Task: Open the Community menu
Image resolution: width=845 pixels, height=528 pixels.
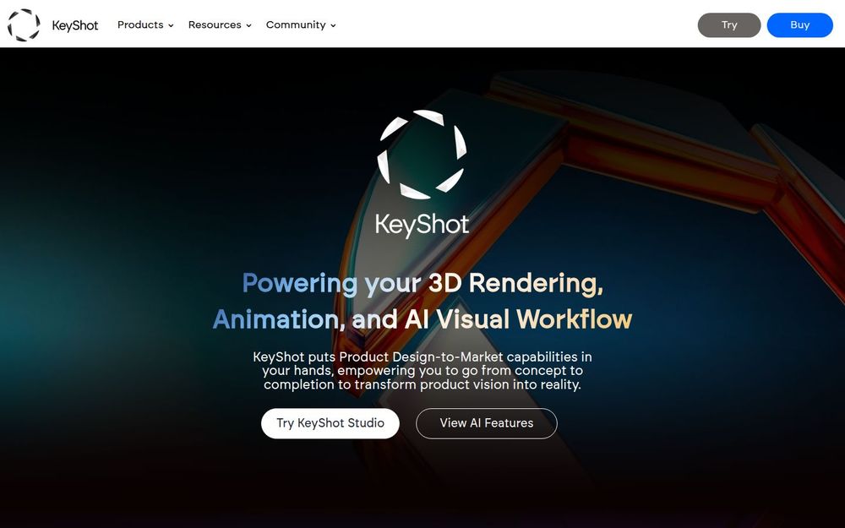Action: click(295, 24)
